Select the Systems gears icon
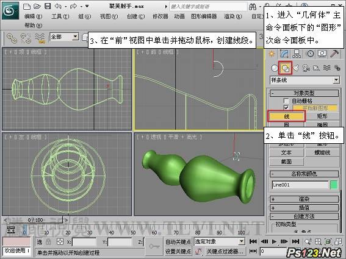Image resolution: width=346 pixels, height=259 pixels. [337, 68]
